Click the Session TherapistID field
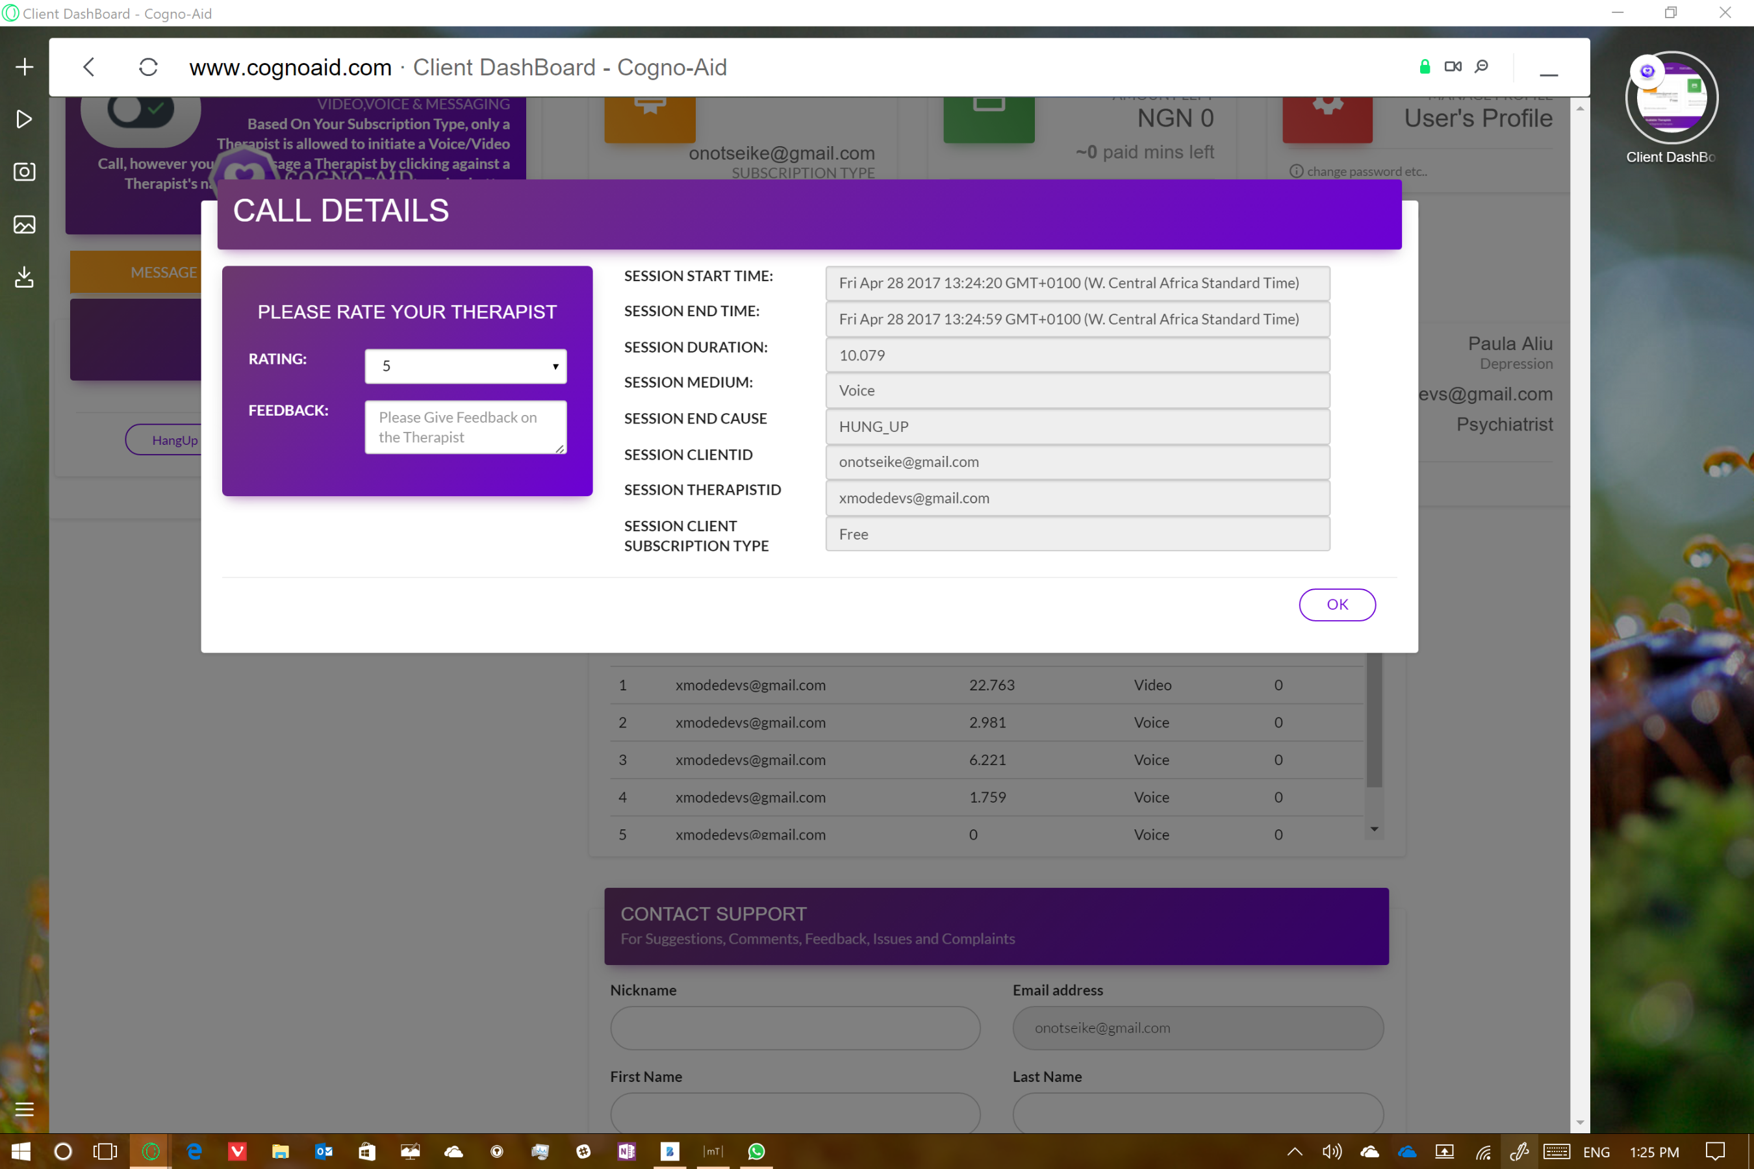Viewport: 1754px width, 1169px height. pos(1078,498)
